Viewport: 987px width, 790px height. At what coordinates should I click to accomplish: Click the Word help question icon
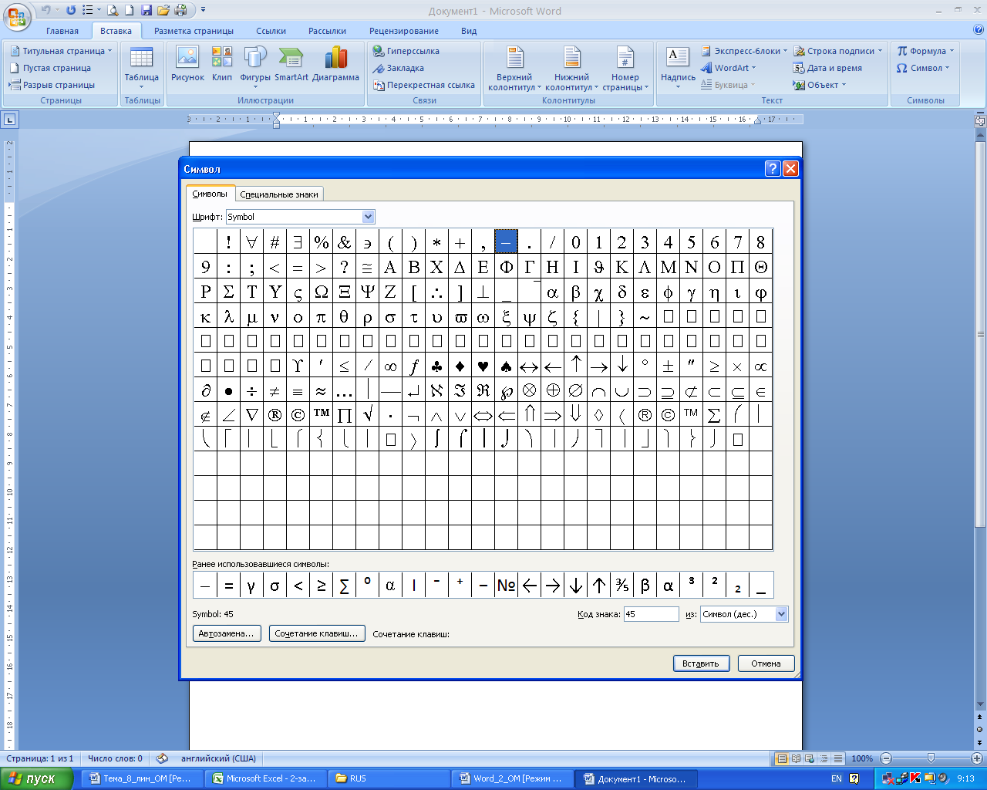pyautogui.click(x=978, y=31)
